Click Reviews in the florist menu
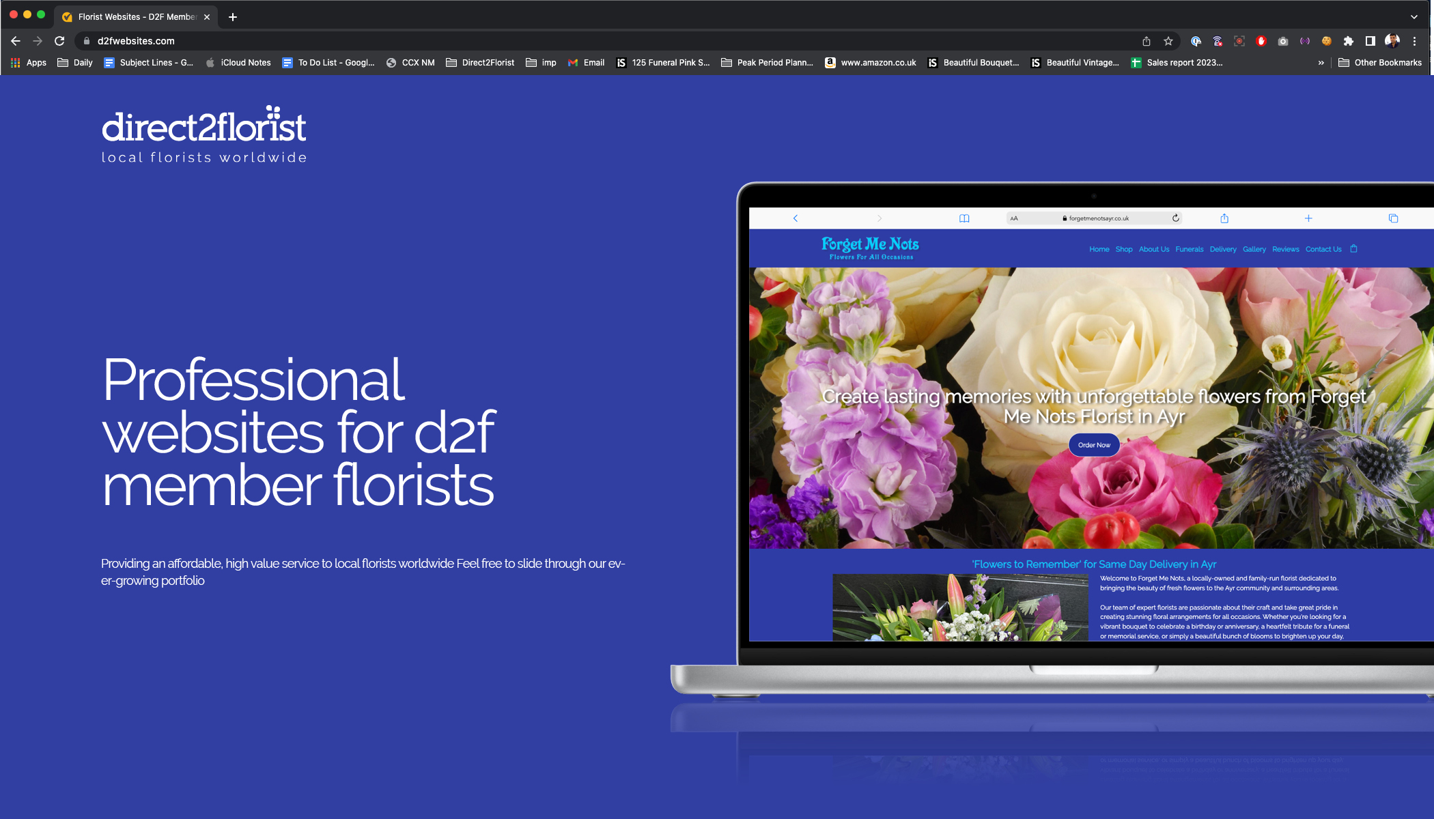 click(1285, 249)
